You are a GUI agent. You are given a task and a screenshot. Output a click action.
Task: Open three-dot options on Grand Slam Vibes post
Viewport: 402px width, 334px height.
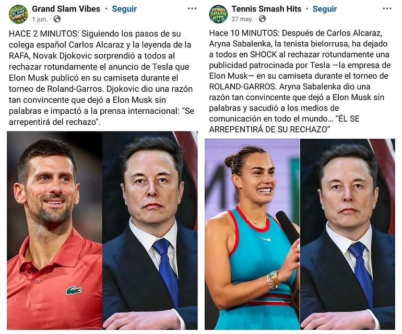click(192, 9)
